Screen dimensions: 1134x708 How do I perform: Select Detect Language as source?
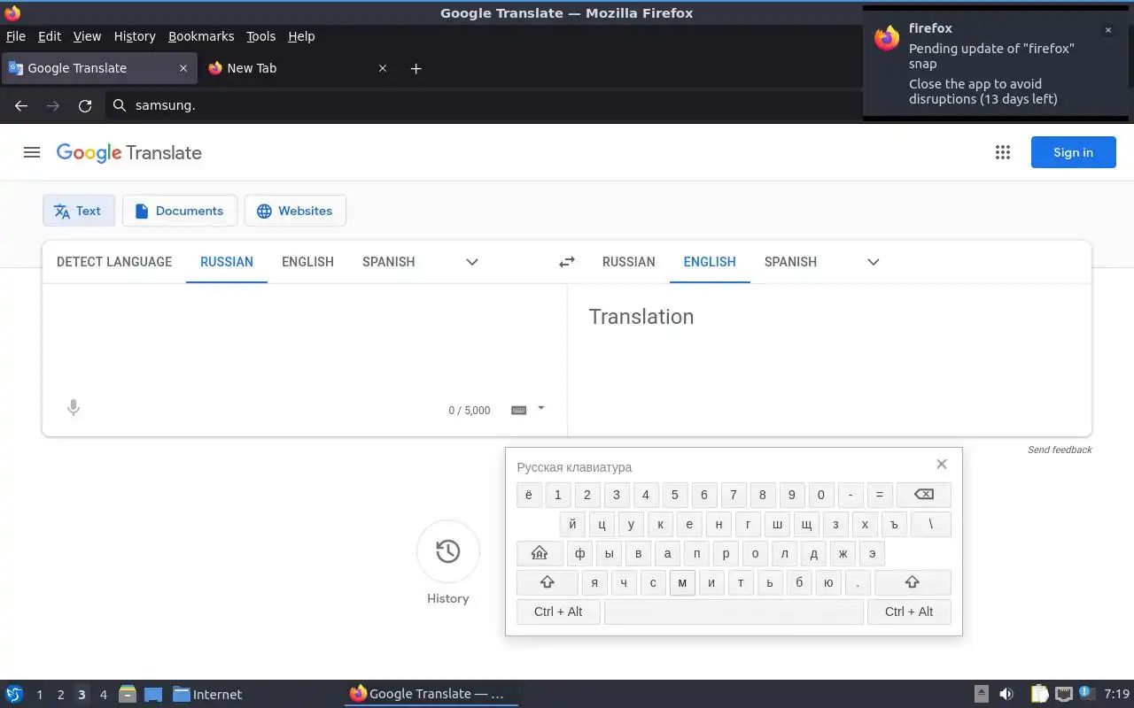click(x=114, y=262)
